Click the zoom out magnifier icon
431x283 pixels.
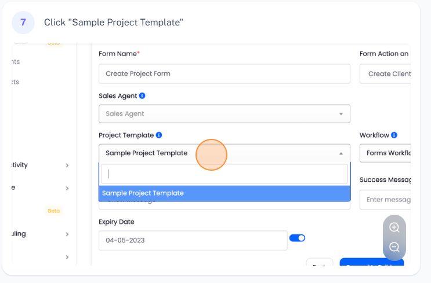click(x=394, y=247)
